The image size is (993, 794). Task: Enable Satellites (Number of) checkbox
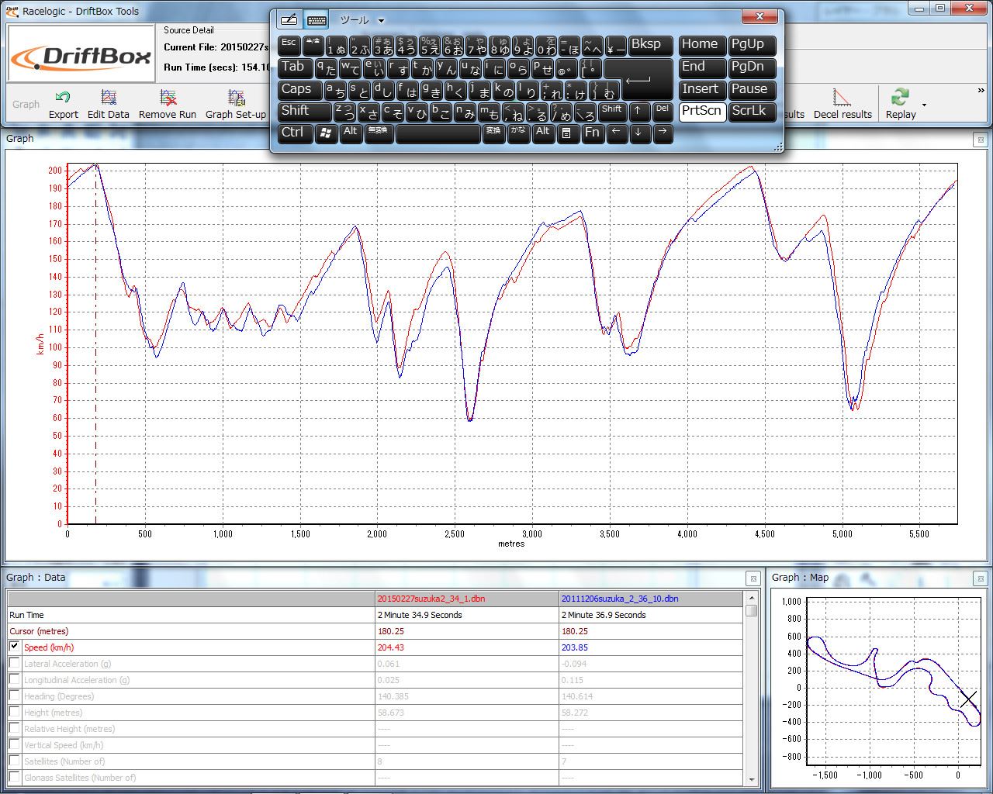click(14, 761)
